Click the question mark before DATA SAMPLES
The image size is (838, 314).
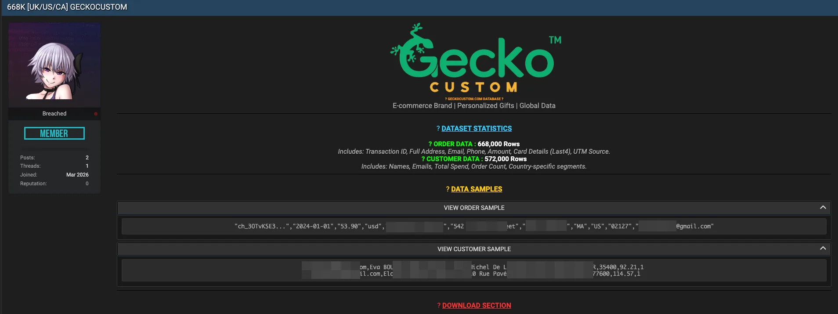448,189
